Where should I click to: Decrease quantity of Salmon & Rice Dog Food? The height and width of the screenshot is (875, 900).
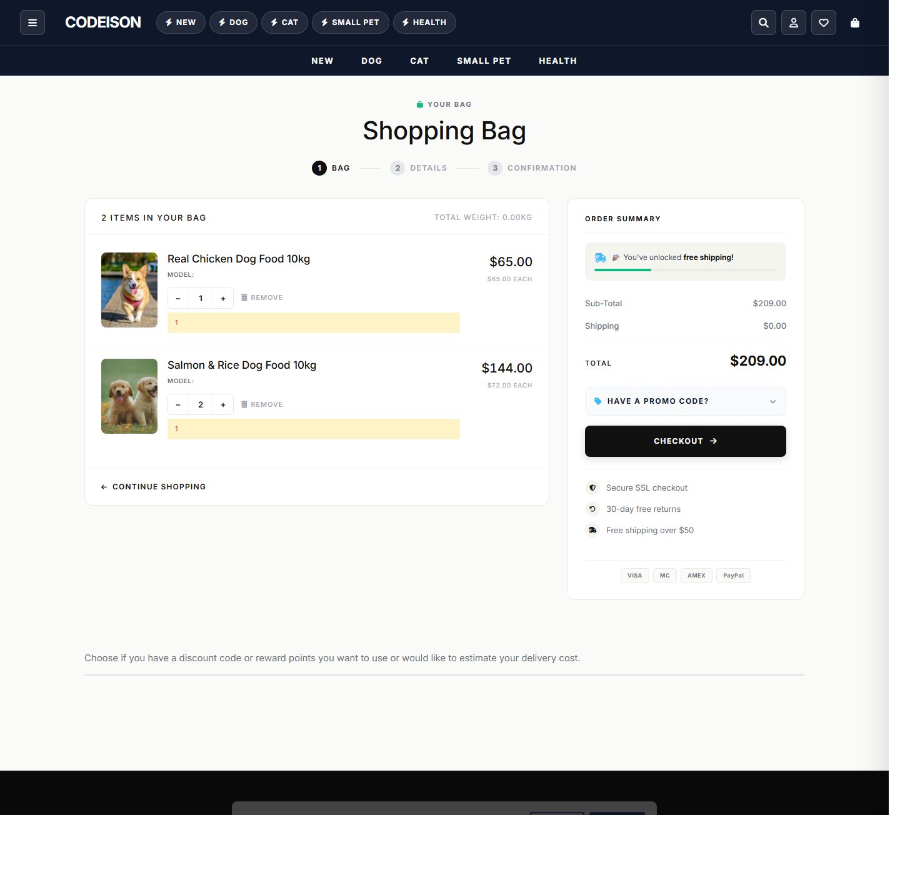click(x=178, y=404)
